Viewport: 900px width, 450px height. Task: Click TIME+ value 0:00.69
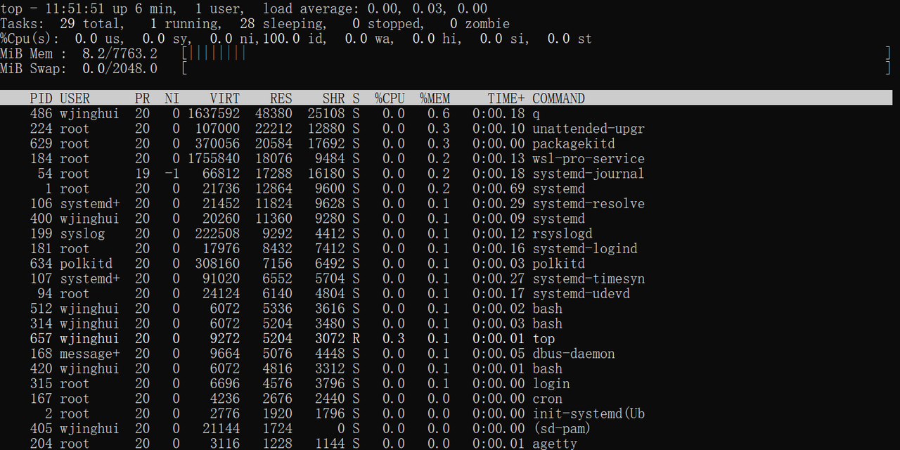pos(499,188)
